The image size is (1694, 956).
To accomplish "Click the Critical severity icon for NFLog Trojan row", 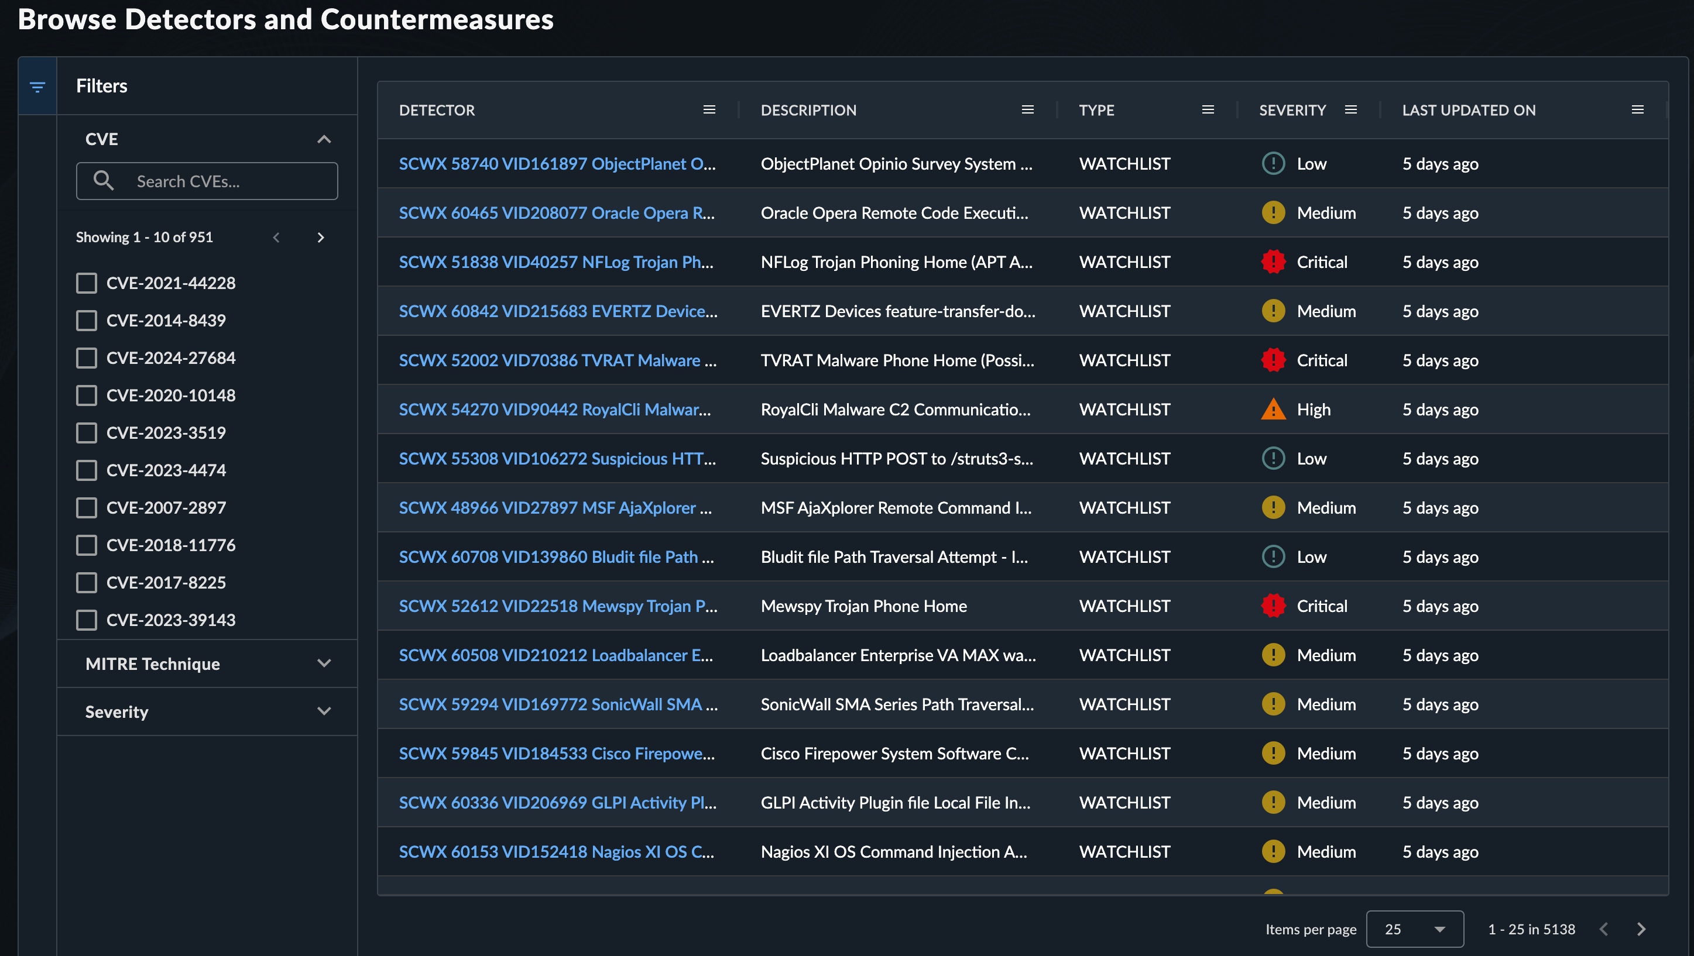I will tap(1273, 262).
